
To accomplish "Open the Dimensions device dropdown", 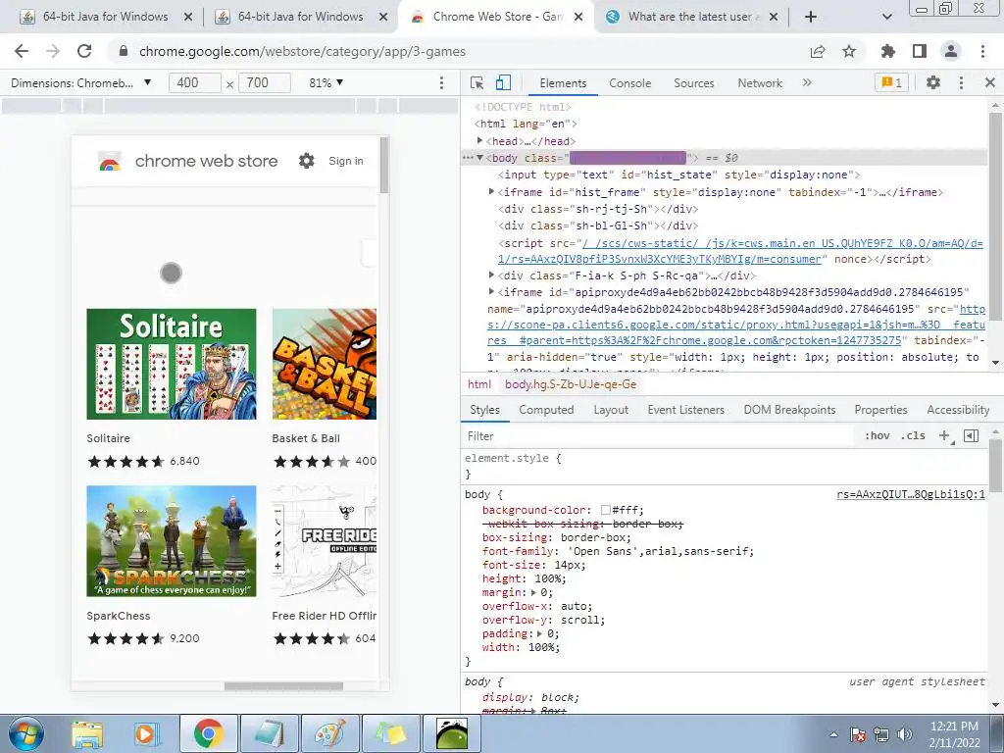I will [80, 82].
